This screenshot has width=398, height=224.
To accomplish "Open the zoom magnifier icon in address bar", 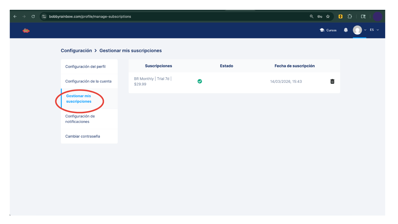I will (x=311, y=17).
